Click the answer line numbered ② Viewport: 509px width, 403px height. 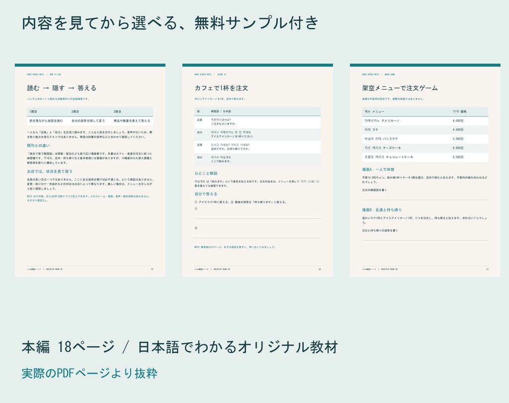(x=257, y=233)
